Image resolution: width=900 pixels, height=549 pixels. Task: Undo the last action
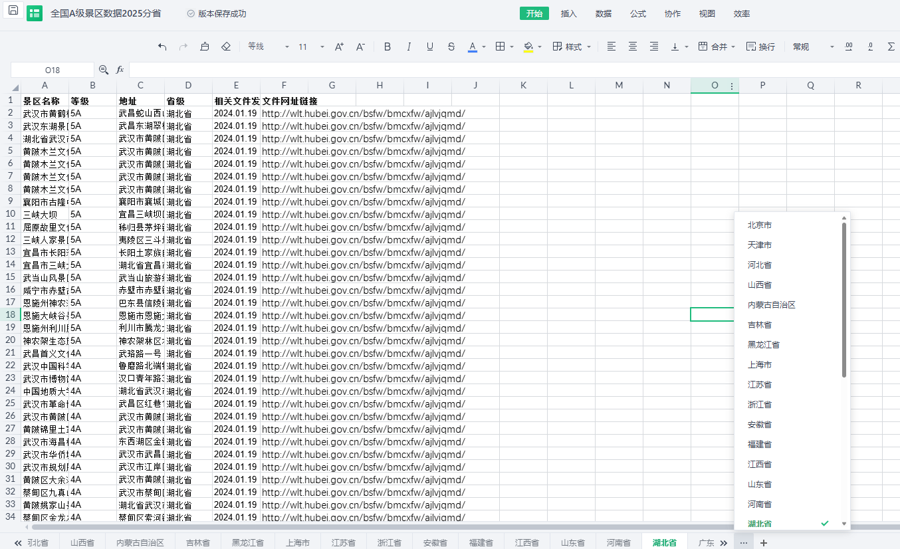(162, 47)
